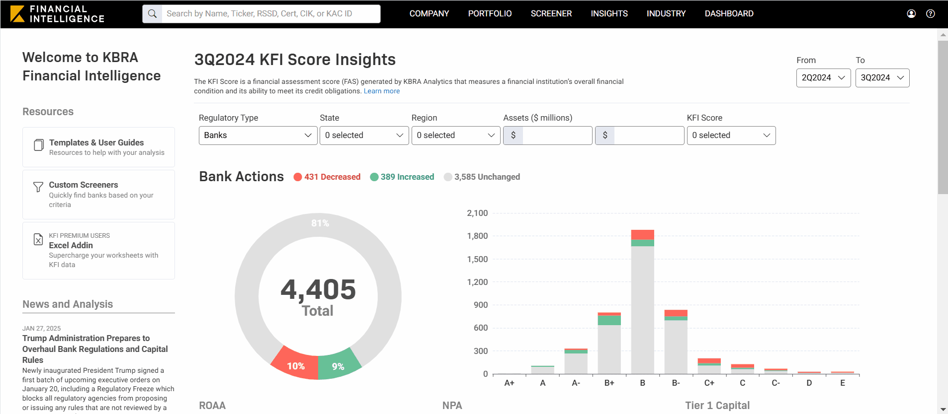948x414 pixels.
Task: Click the maximum Assets input field
Action: click(649, 136)
